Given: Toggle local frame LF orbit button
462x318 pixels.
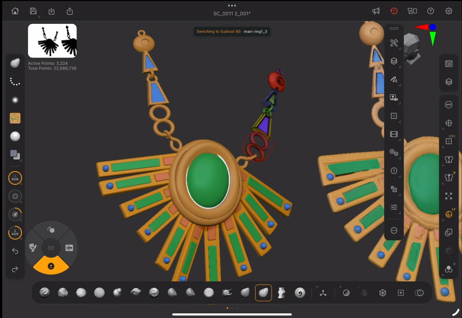Looking at the screenshot, I should pos(448,214).
